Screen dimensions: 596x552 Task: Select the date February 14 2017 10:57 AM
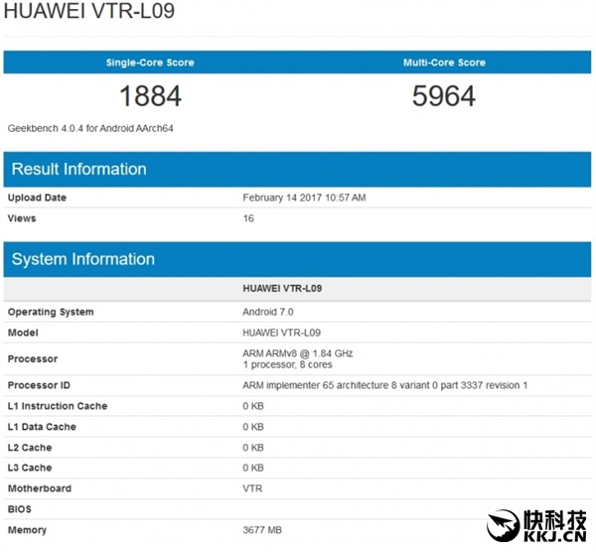point(304,198)
